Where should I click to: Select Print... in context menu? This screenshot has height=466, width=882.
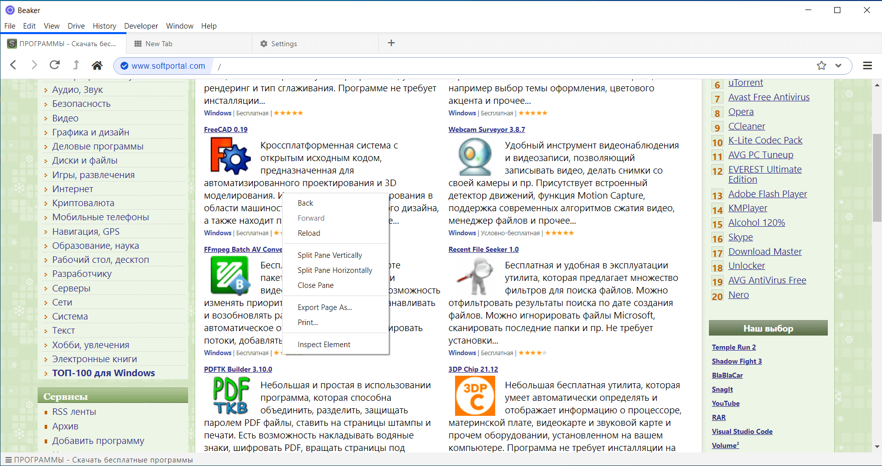click(336, 323)
